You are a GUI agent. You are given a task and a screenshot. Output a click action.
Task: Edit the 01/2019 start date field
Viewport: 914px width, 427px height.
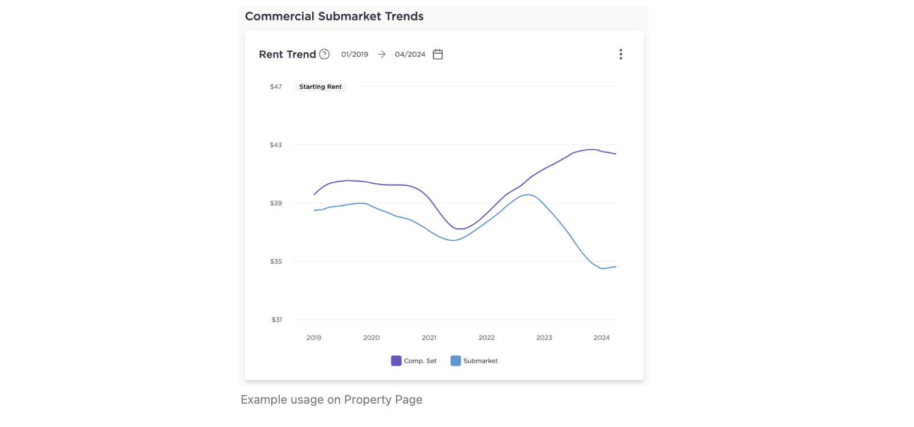354,54
